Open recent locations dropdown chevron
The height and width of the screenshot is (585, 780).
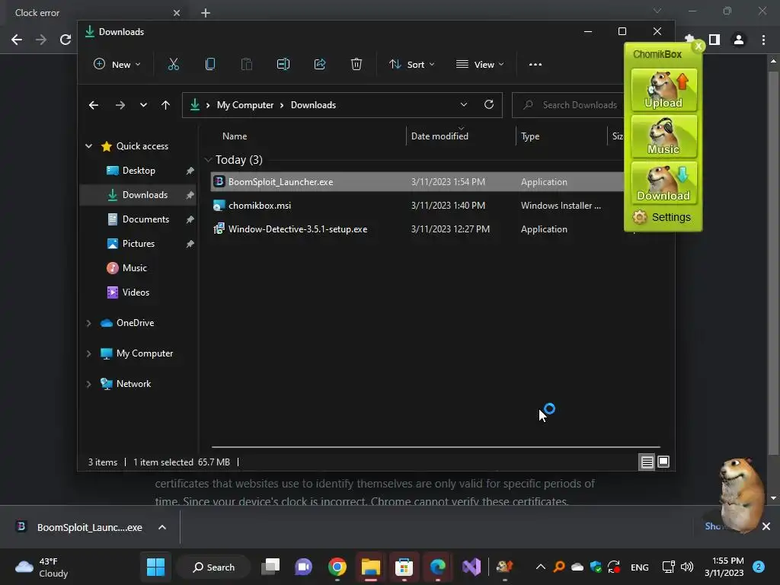click(x=143, y=105)
